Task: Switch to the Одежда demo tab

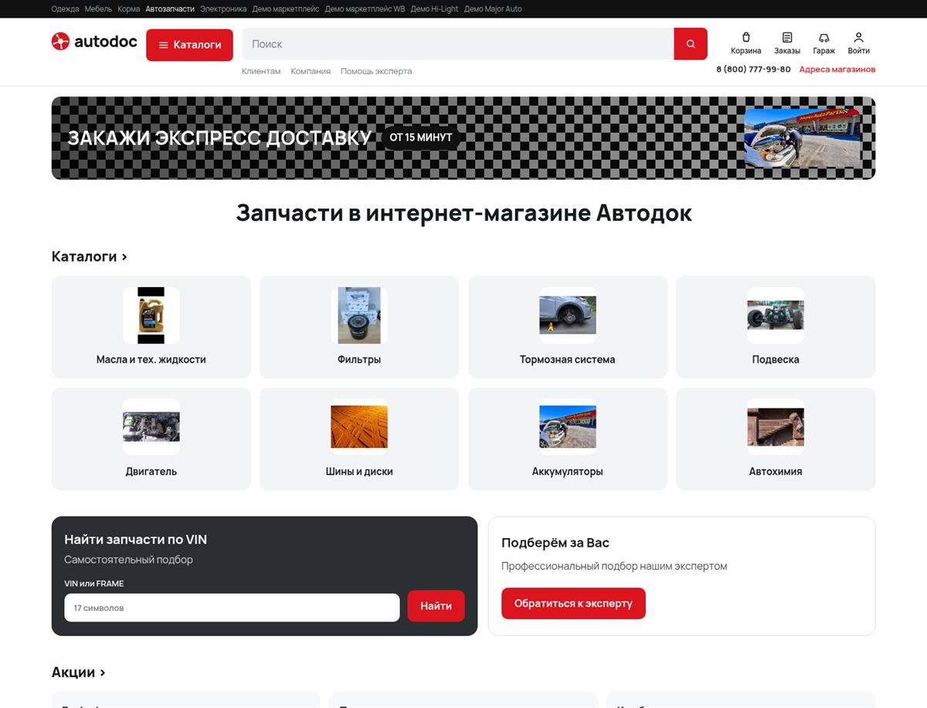Action: click(65, 9)
